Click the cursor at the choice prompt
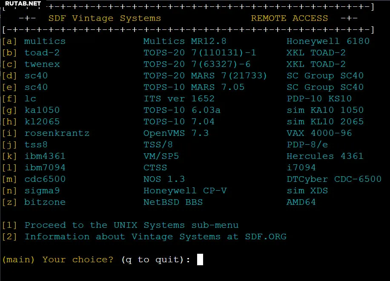The image size is (390, 281). (x=200, y=260)
